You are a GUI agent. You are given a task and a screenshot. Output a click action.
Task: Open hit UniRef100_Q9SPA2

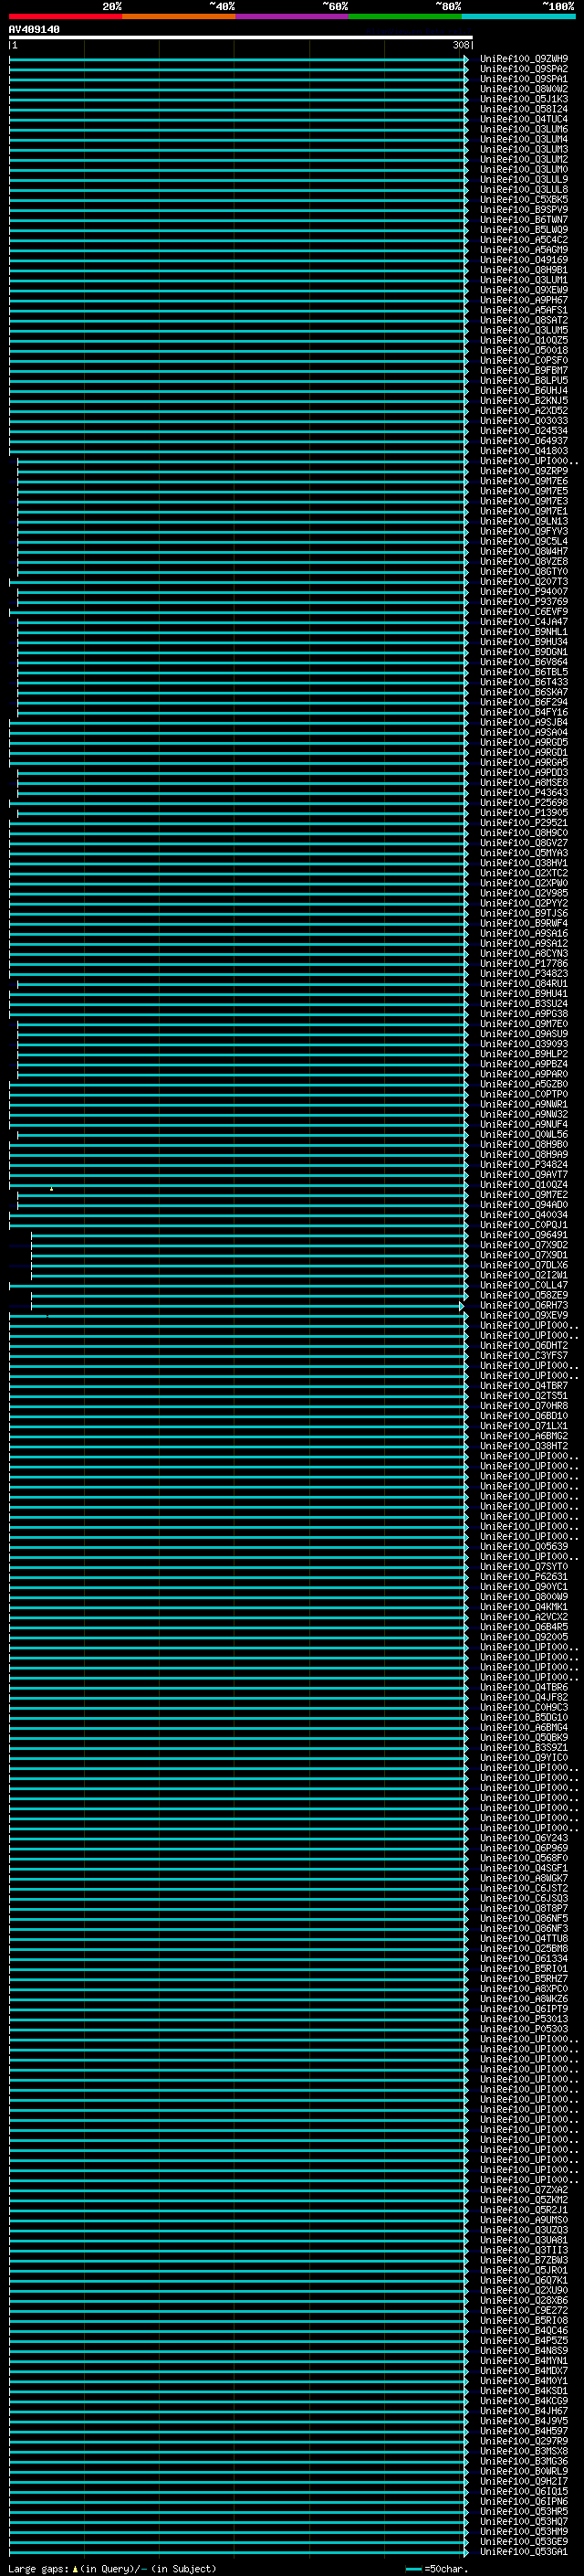coord(524,69)
